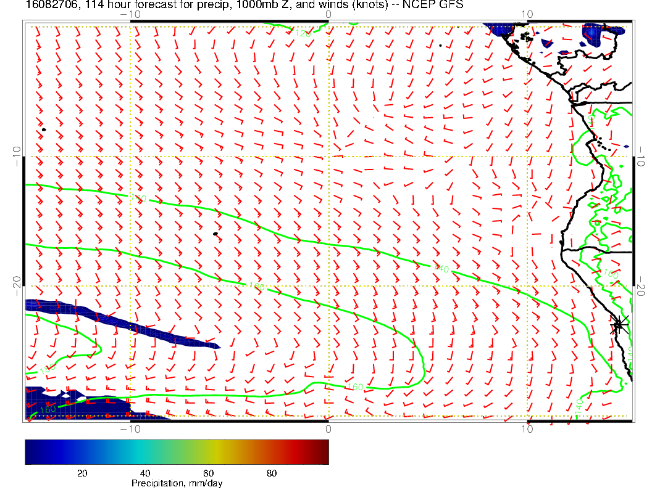
Task: Click the colorbar tick label '40'
Action: pos(145,473)
